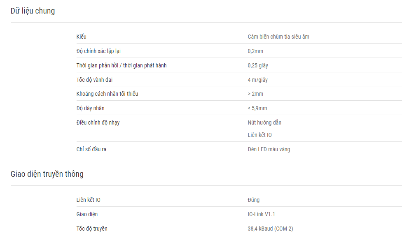Click the 'Dữ liệu chung' section heading

[x=33, y=11]
